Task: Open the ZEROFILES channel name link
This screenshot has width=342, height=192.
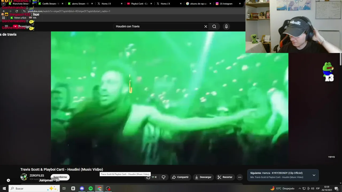Action: coord(37,175)
